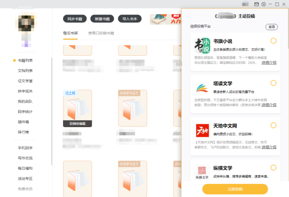Screen dimensions: 289x197
Task: Click the 导入书本 button
Action: [130, 19]
